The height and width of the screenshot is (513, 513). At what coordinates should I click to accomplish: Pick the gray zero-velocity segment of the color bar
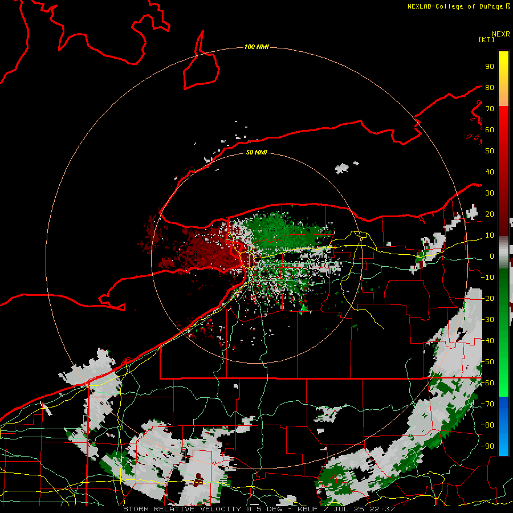[503, 253]
